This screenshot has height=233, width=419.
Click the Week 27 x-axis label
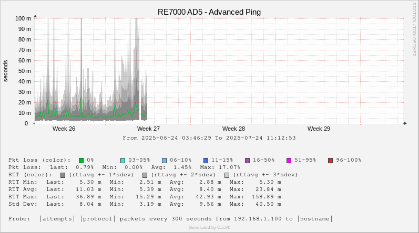[148, 129]
